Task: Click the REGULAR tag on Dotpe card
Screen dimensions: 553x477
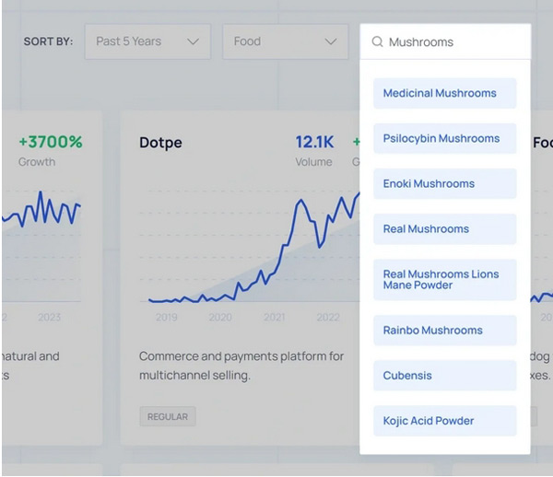Action: coord(168,417)
